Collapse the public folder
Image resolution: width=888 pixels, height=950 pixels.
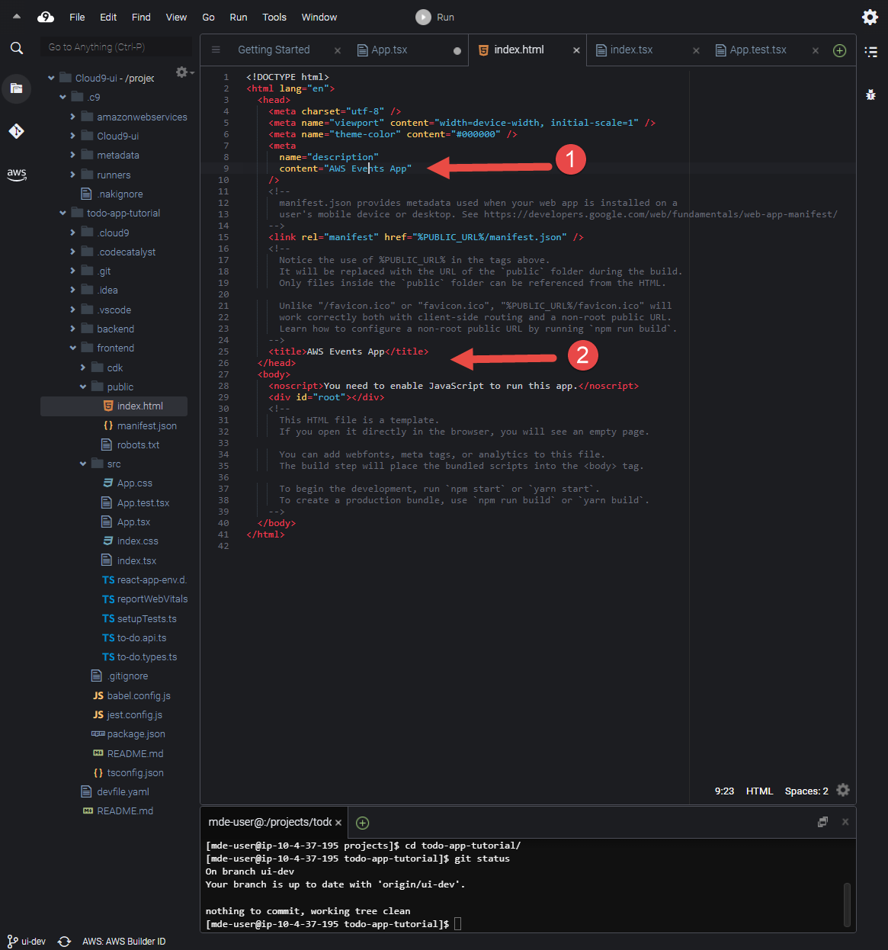[x=83, y=387]
